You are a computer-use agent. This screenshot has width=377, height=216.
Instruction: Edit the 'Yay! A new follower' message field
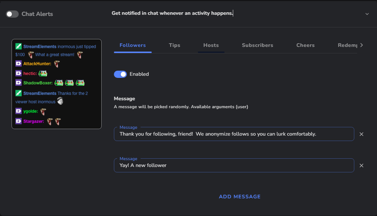(234, 165)
